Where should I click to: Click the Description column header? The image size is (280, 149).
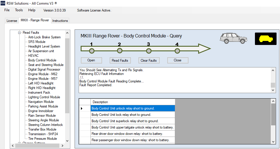tap(133, 102)
